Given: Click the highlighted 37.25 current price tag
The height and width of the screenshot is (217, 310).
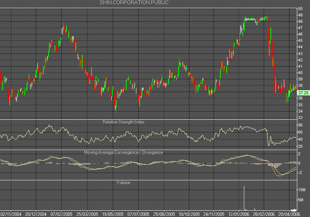Looking at the screenshot, I should [x=304, y=93].
